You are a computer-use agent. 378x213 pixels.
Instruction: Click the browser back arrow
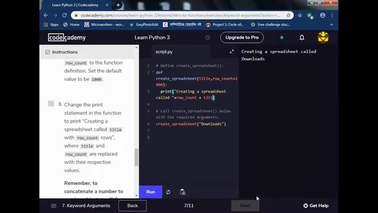point(46,15)
